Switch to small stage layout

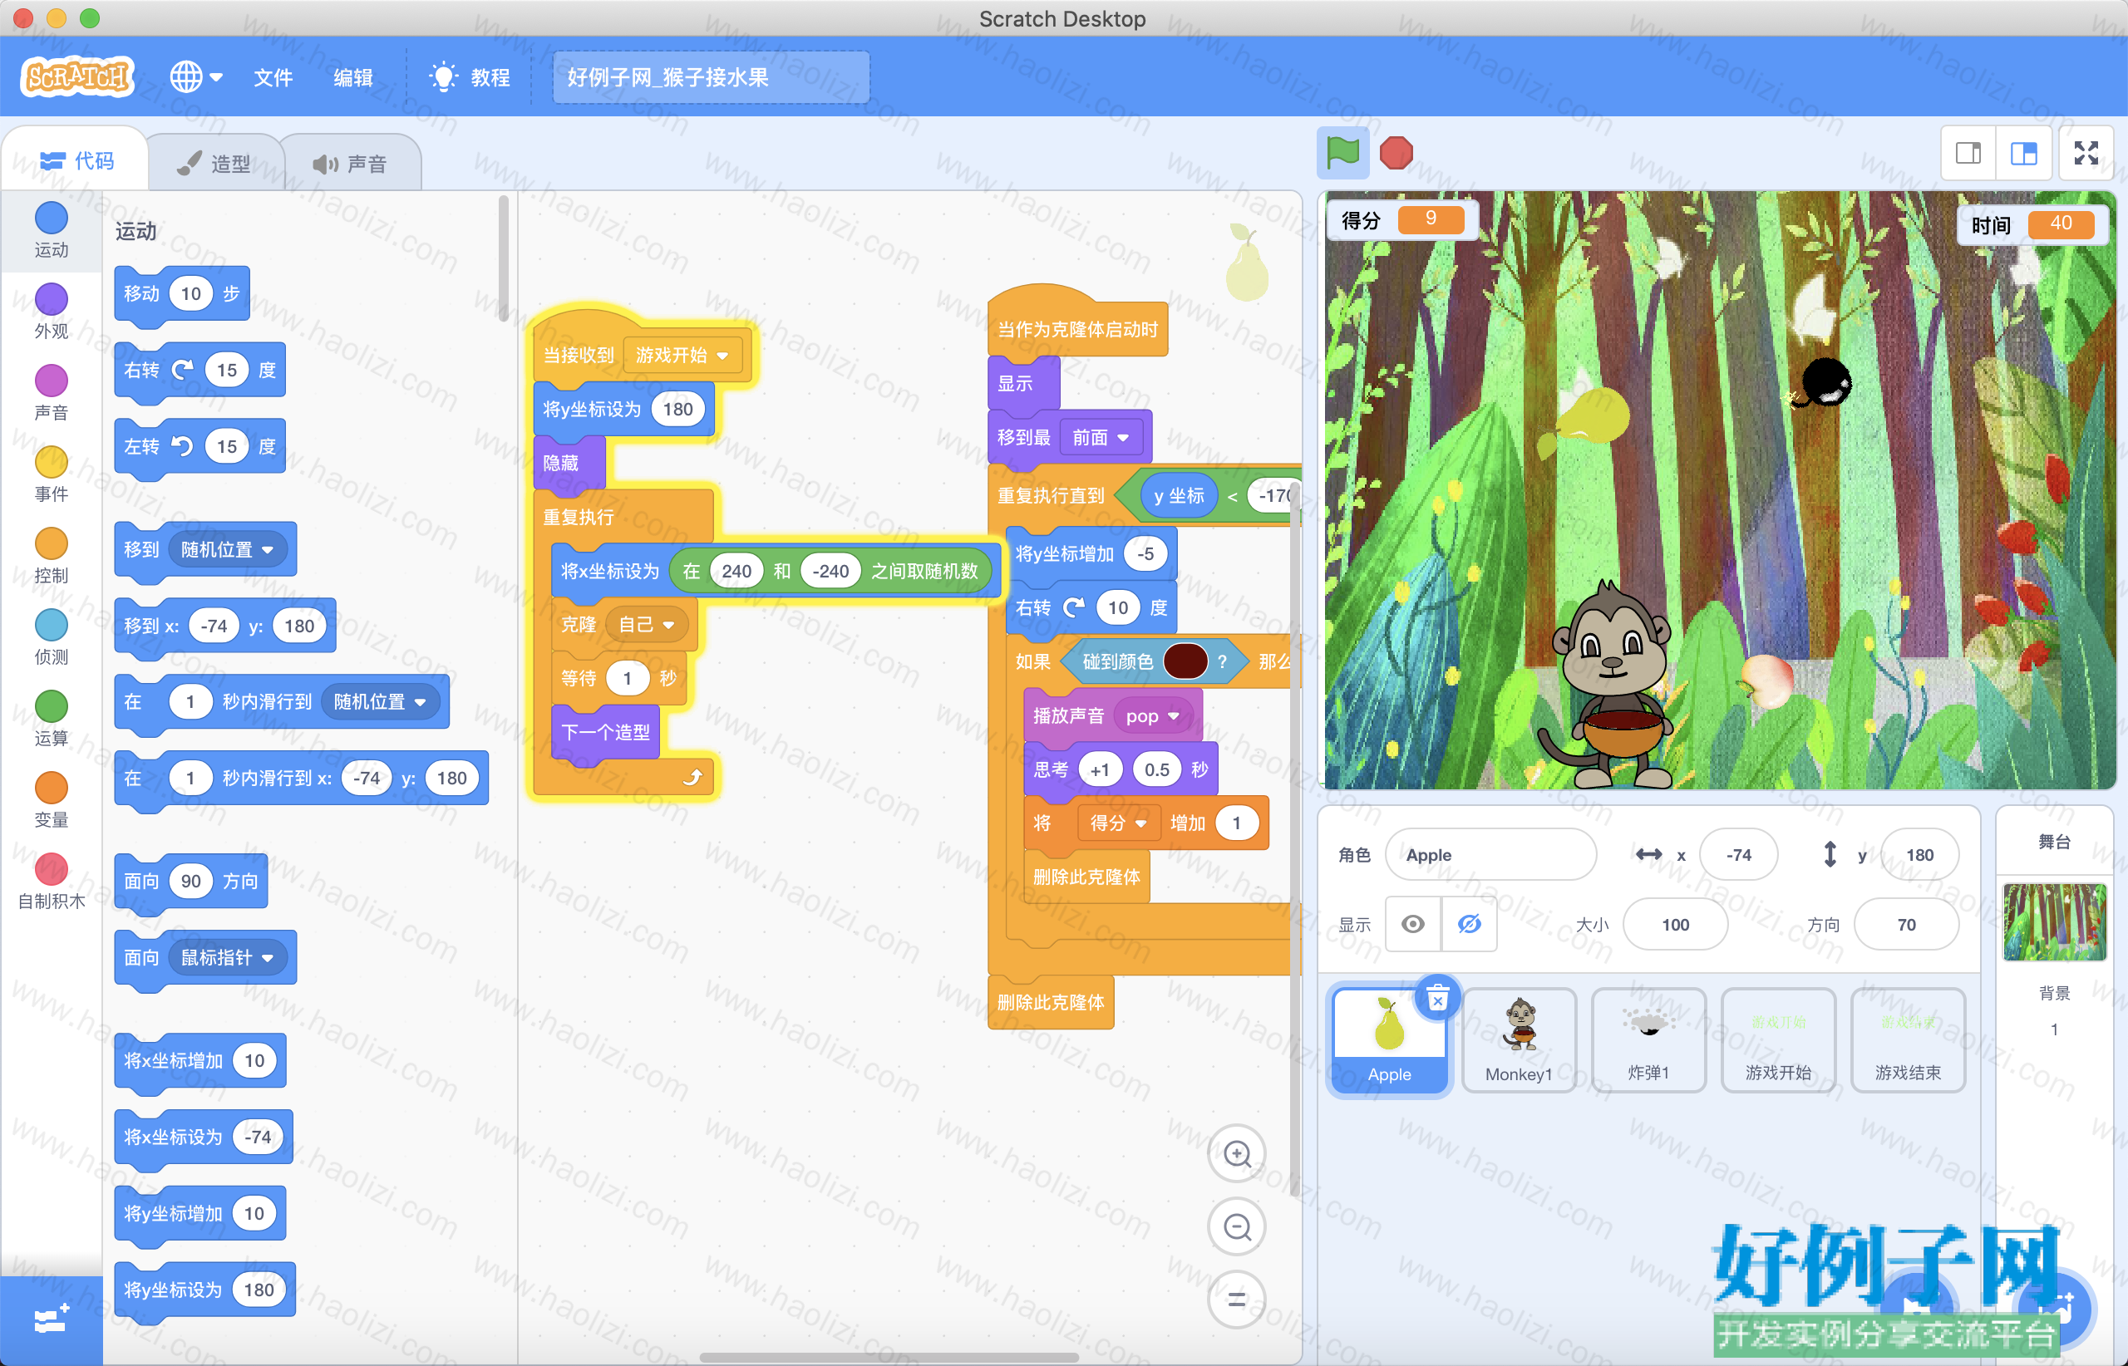click(1968, 154)
